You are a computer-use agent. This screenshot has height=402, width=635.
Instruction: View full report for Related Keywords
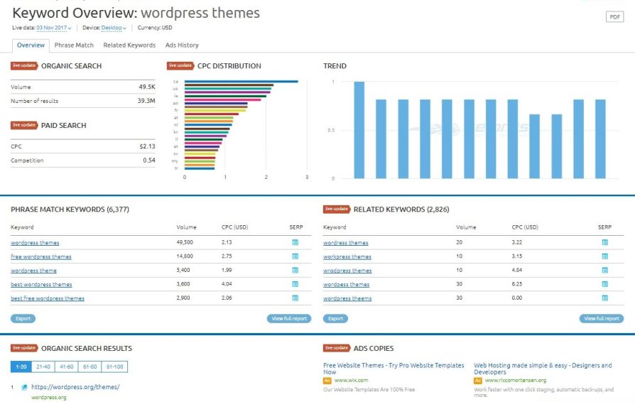point(601,319)
